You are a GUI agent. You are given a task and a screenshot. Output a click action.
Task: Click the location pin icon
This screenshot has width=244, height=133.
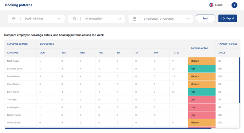pyautogui.click(x=14, y=19)
